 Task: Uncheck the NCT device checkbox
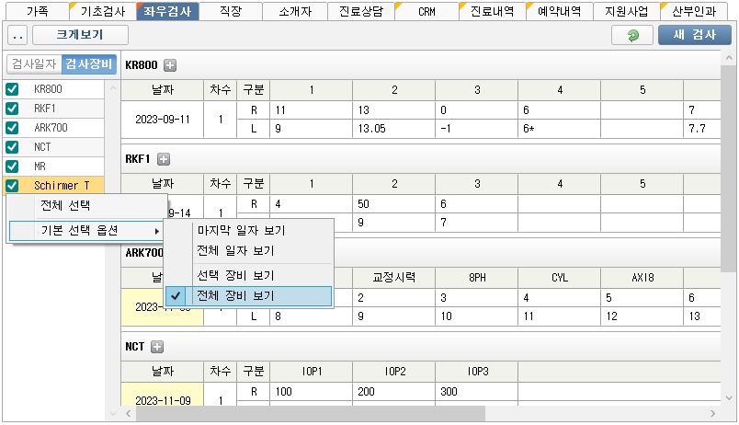coord(13,147)
